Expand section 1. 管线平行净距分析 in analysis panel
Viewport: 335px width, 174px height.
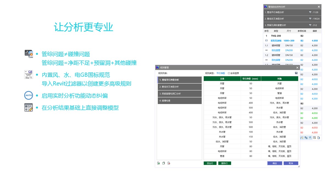tap(292, 12)
